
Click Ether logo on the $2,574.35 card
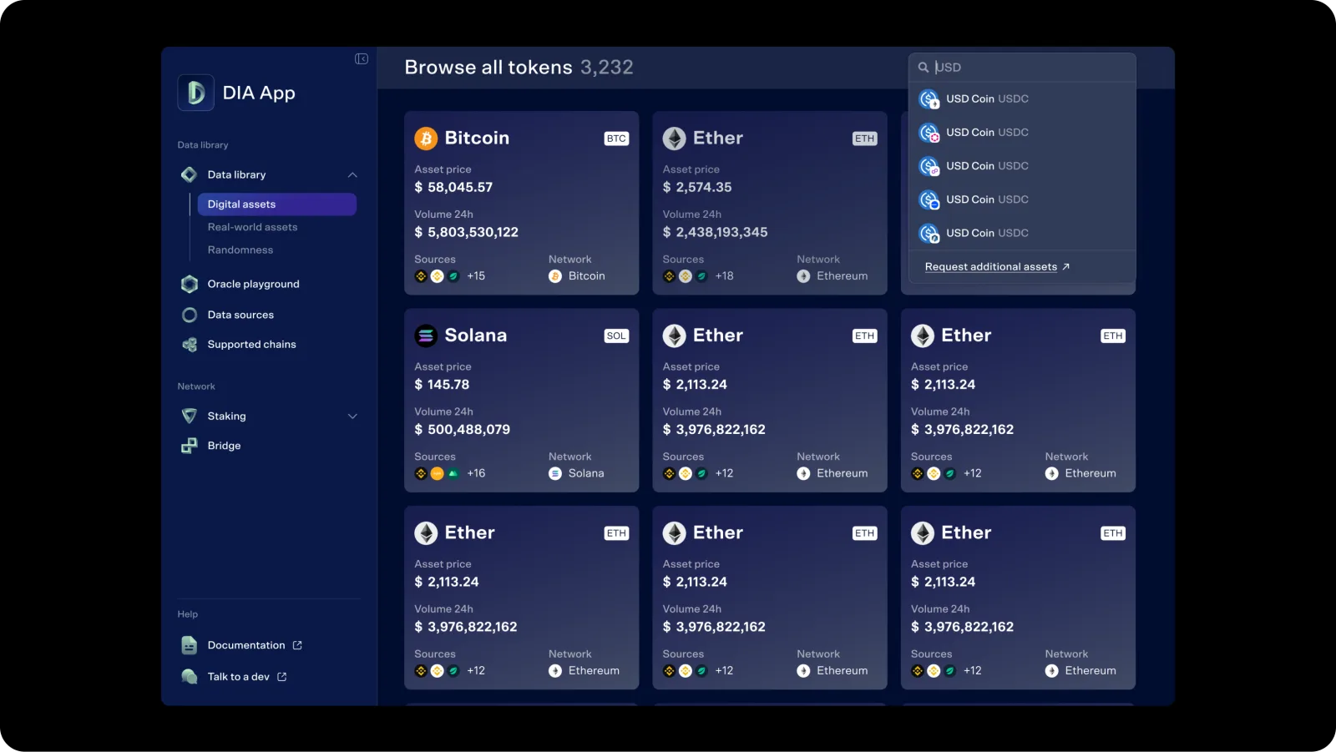pyautogui.click(x=674, y=139)
